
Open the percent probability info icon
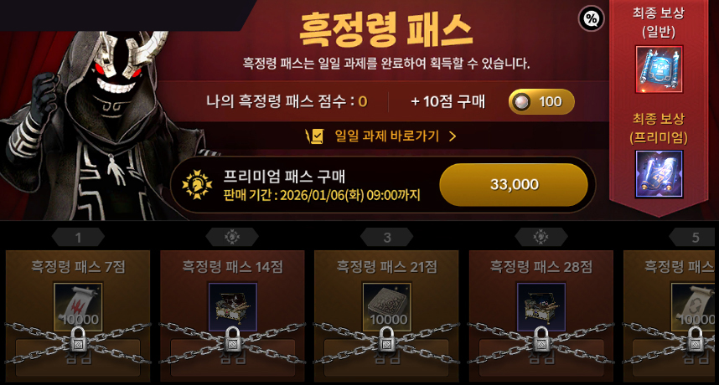[x=592, y=18]
